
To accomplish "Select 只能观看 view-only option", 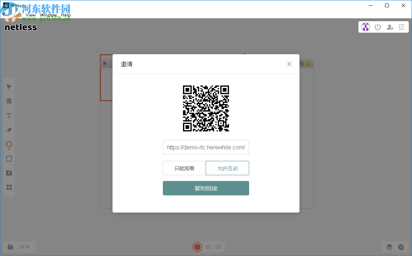I will point(184,168).
